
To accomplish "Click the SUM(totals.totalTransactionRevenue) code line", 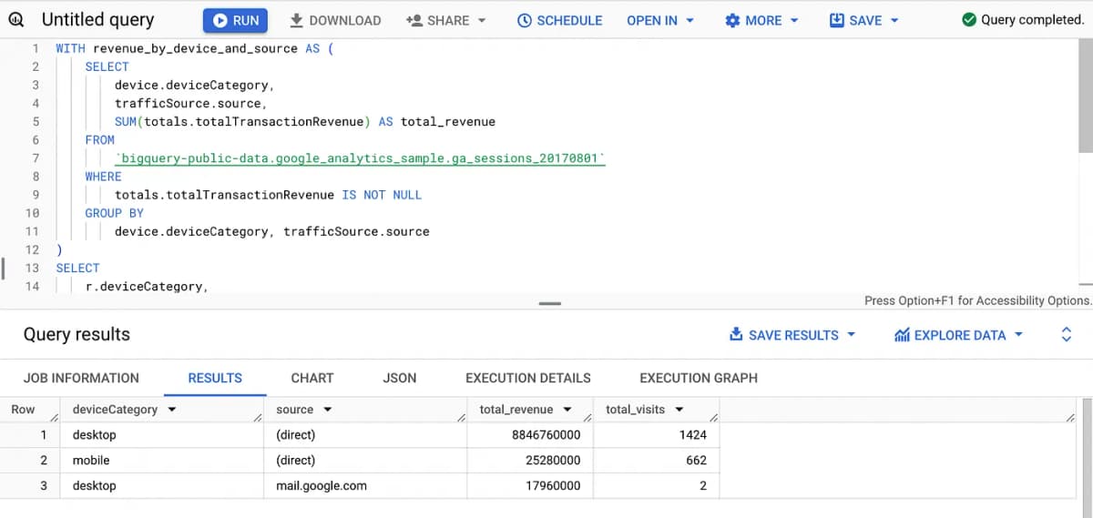I will click(x=305, y=122).
